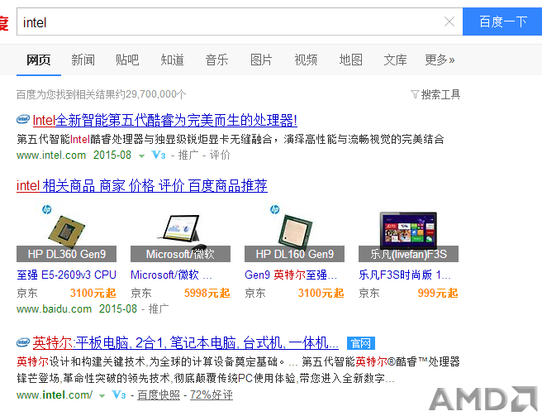Switch to the 音乐 tab

216,60
